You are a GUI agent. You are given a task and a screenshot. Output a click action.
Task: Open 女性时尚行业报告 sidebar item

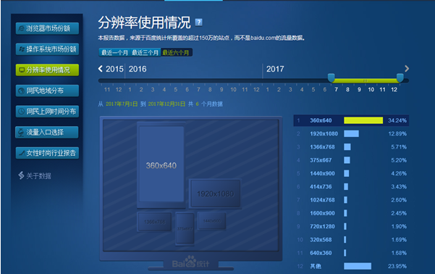[x=47, y=153]
